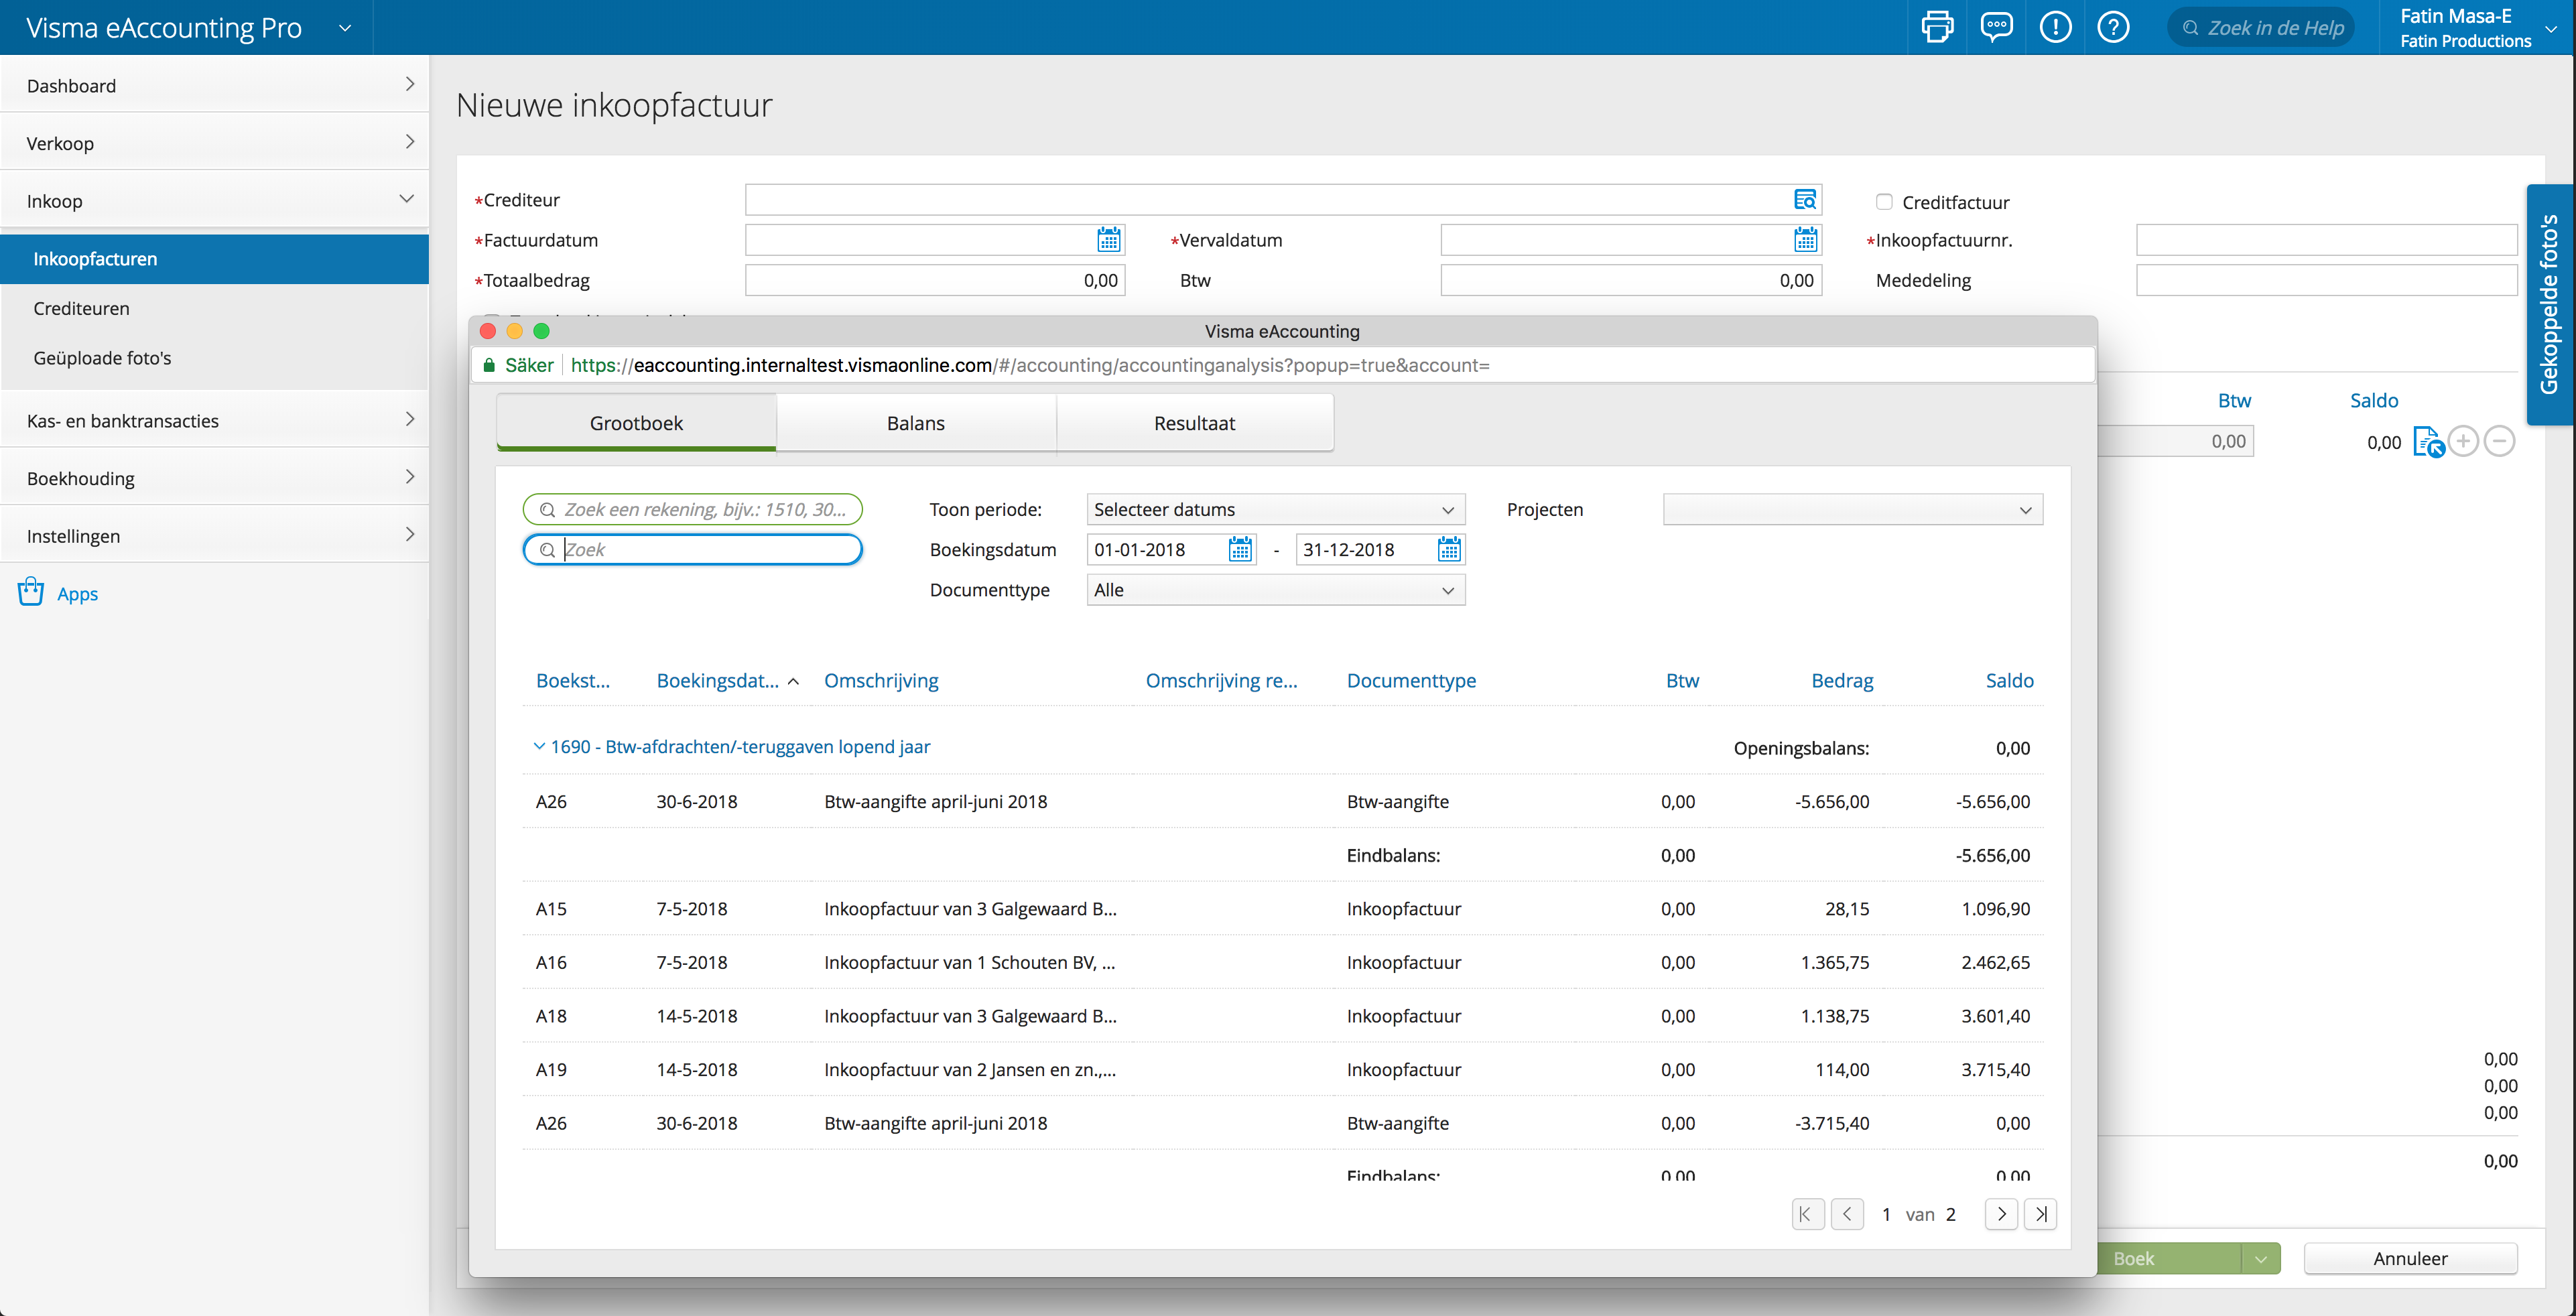Select Inkoopfacturen in the sidebar
Viewport: 2576px width, 1316px height.
click(x=214, y=259)
